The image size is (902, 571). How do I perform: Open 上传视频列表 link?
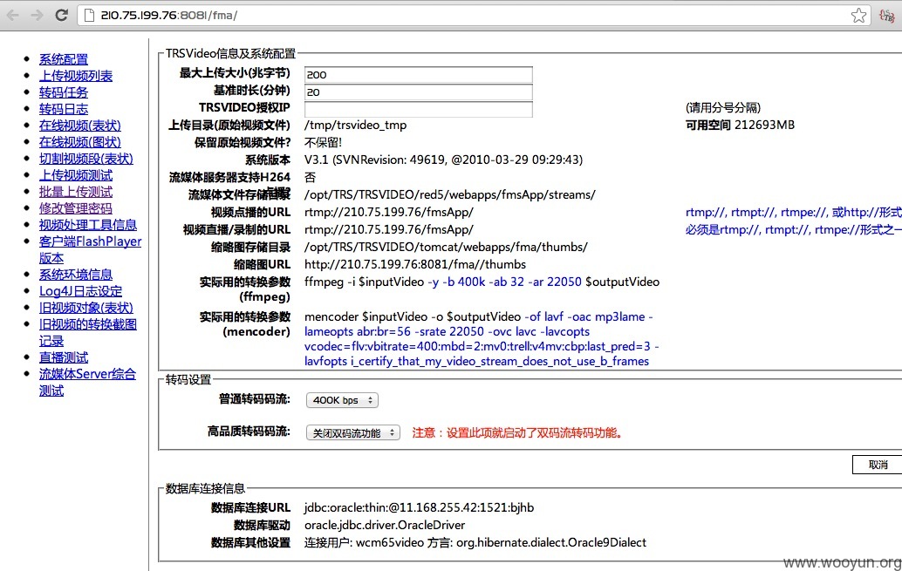point(76,76)
